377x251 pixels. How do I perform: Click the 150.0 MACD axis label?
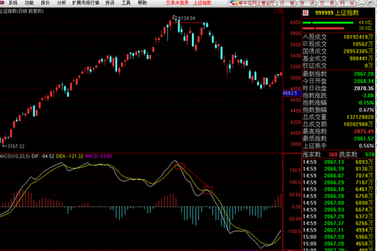(295, 170)
